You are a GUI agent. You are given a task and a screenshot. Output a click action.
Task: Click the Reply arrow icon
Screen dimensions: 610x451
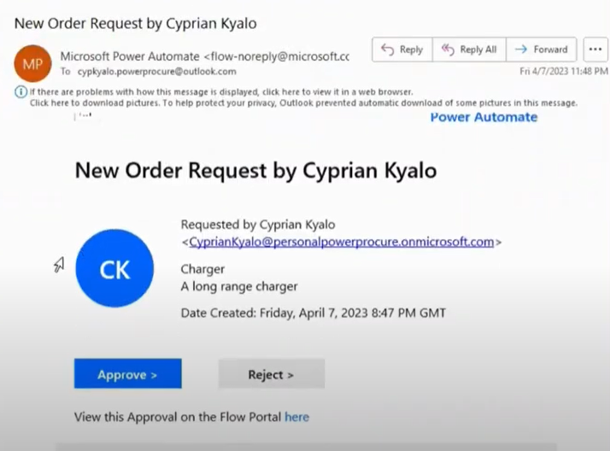pyautogui.click(x=387, y=50)
